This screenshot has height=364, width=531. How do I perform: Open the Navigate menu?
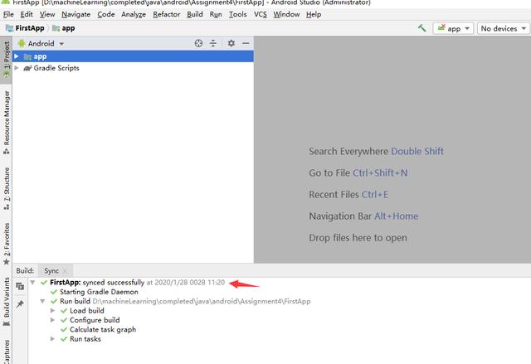[x=76, y=15]
